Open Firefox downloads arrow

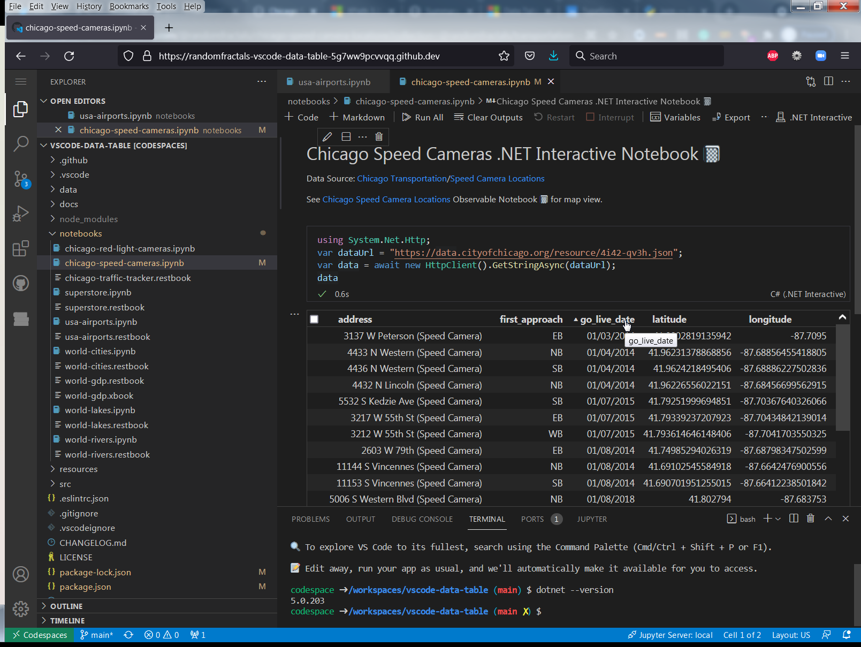553,56
